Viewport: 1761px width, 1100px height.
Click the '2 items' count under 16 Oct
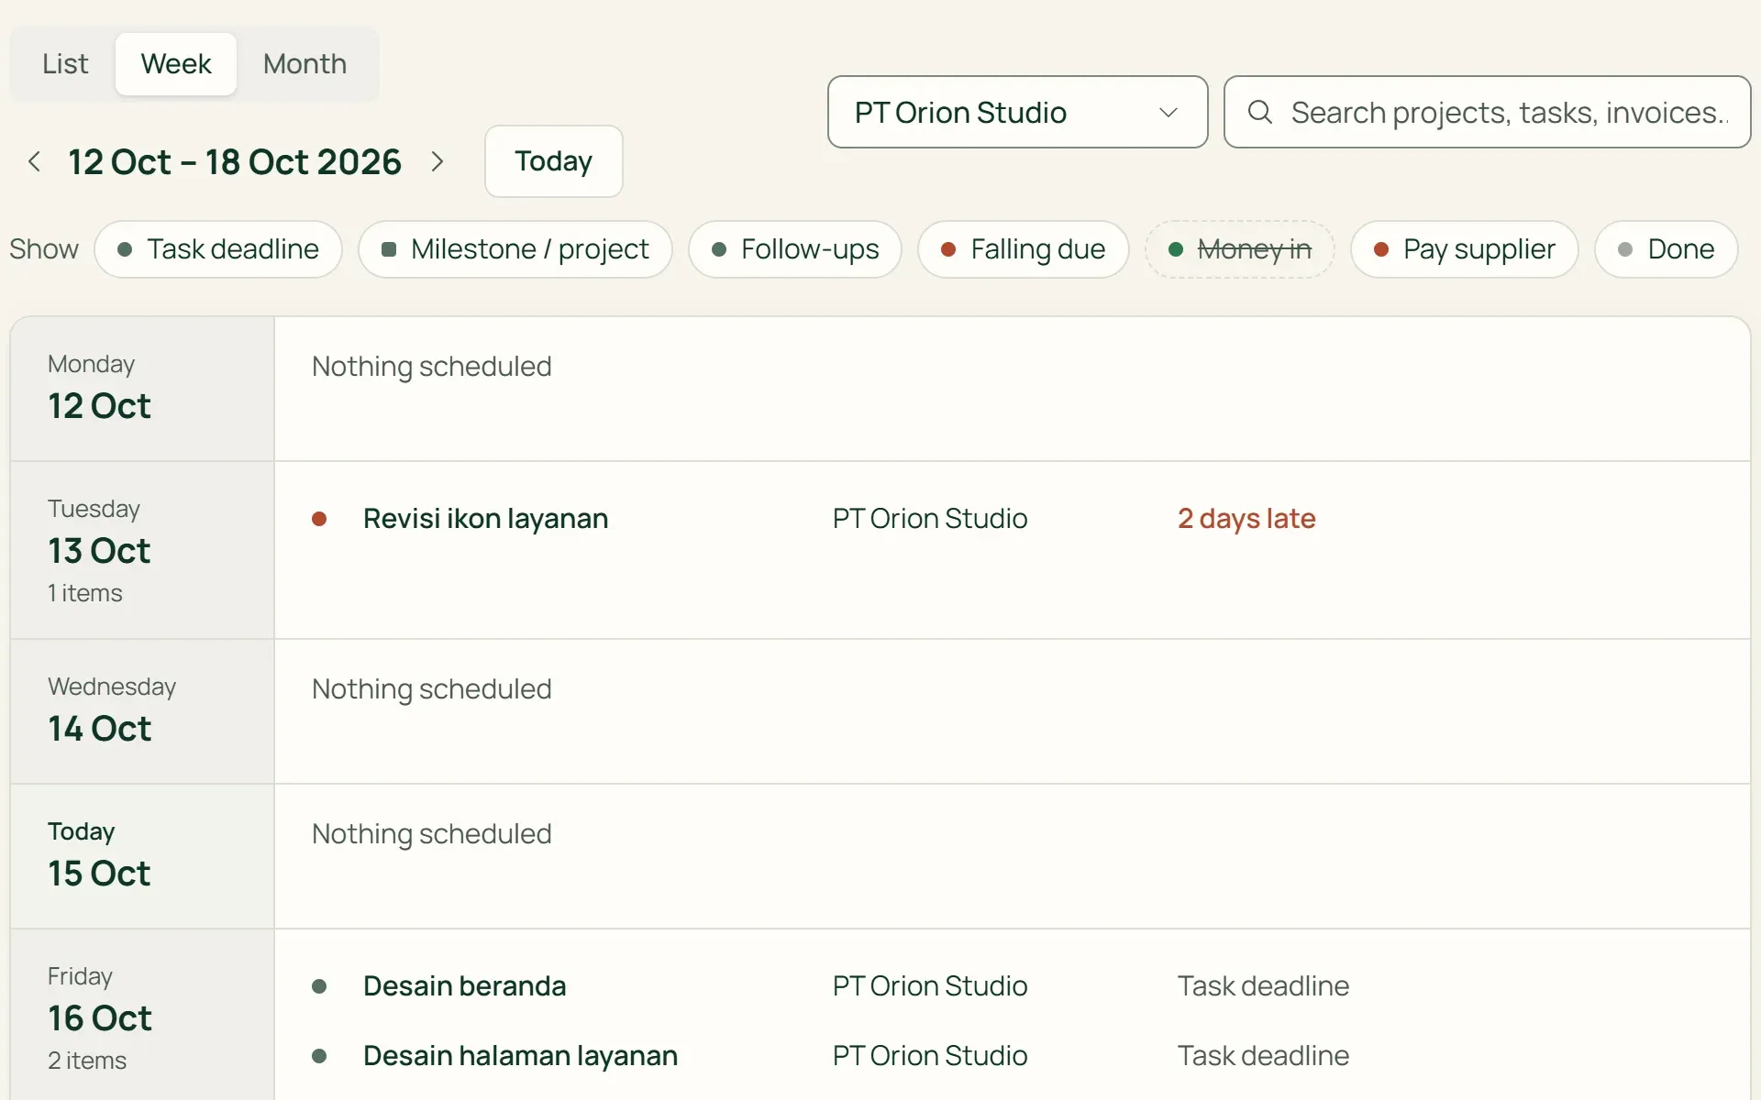[87, 1061]
